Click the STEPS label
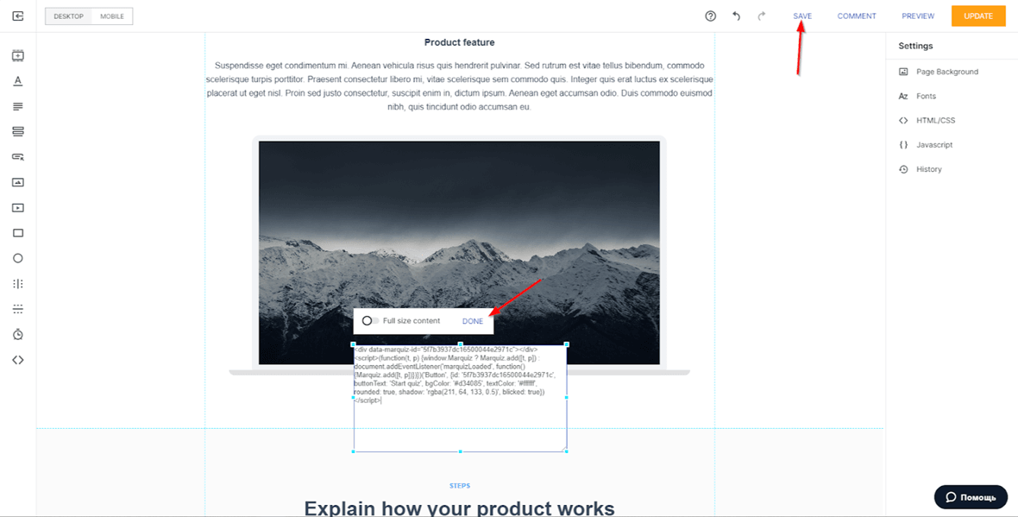Image resolution: width=1018 pixels, height=517 pixels. click(460, 486)
